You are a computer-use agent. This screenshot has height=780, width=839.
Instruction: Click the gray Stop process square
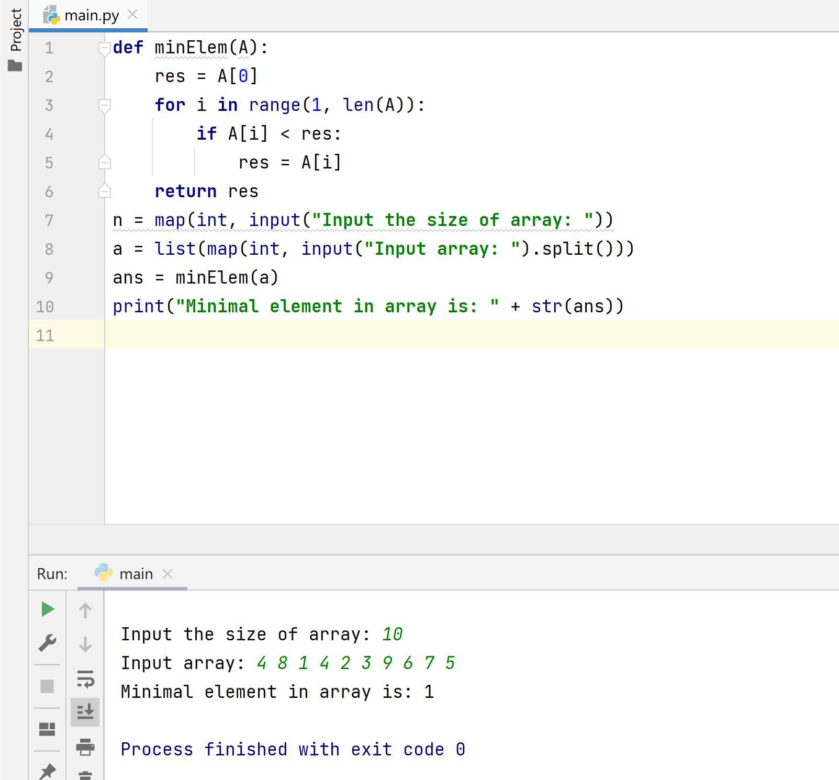click(x=47, y=686)
